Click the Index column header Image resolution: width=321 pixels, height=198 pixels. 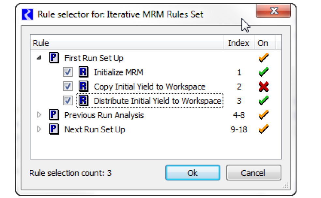[238, 43]
